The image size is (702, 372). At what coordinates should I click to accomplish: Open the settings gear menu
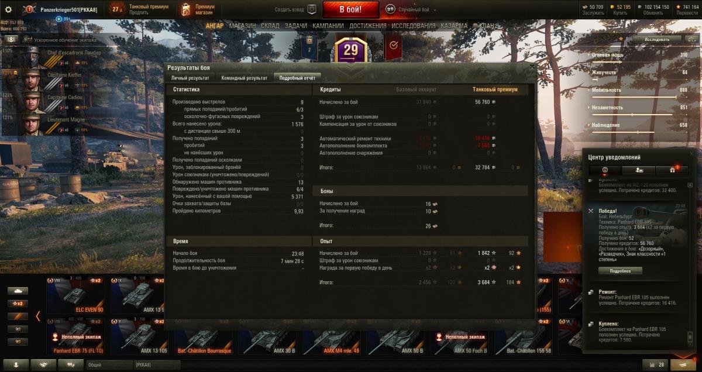click(8, 9)
